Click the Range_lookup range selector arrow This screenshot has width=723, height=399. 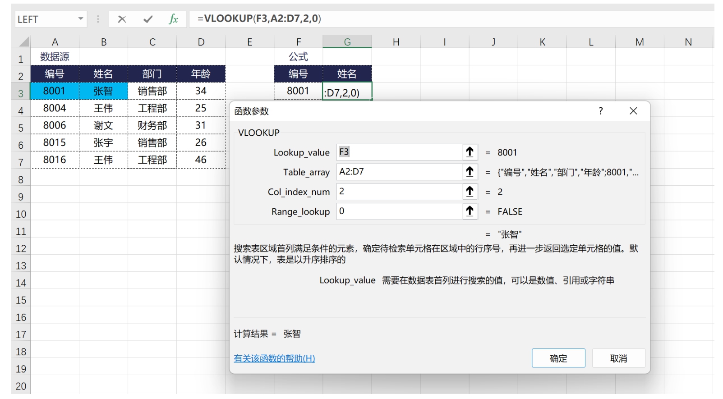(470, 211)
